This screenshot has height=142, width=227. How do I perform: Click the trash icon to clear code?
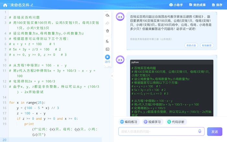pyautogui.click(x=107, y=31)
